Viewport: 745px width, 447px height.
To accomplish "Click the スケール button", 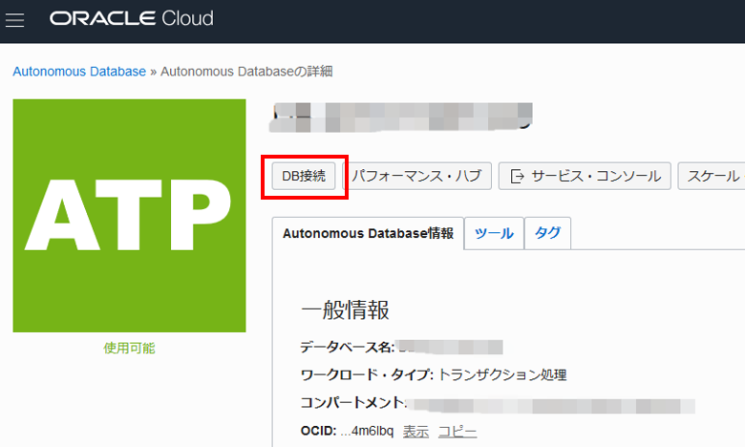I will (712, 177).
